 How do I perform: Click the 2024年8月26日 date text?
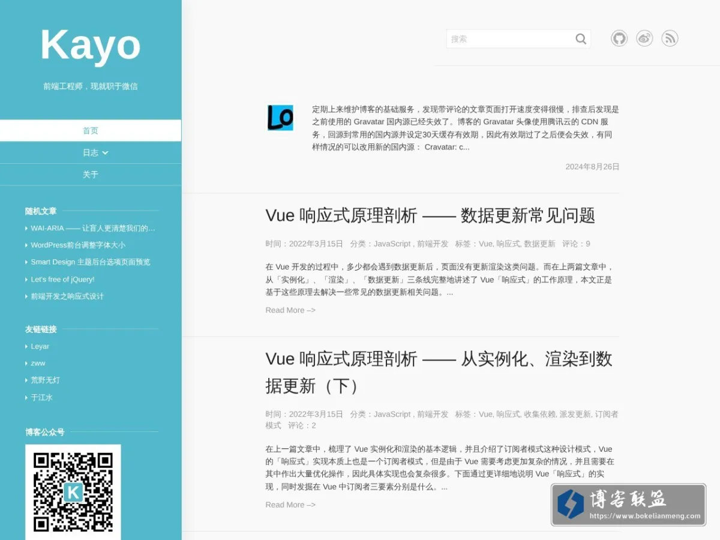(592, 167)
